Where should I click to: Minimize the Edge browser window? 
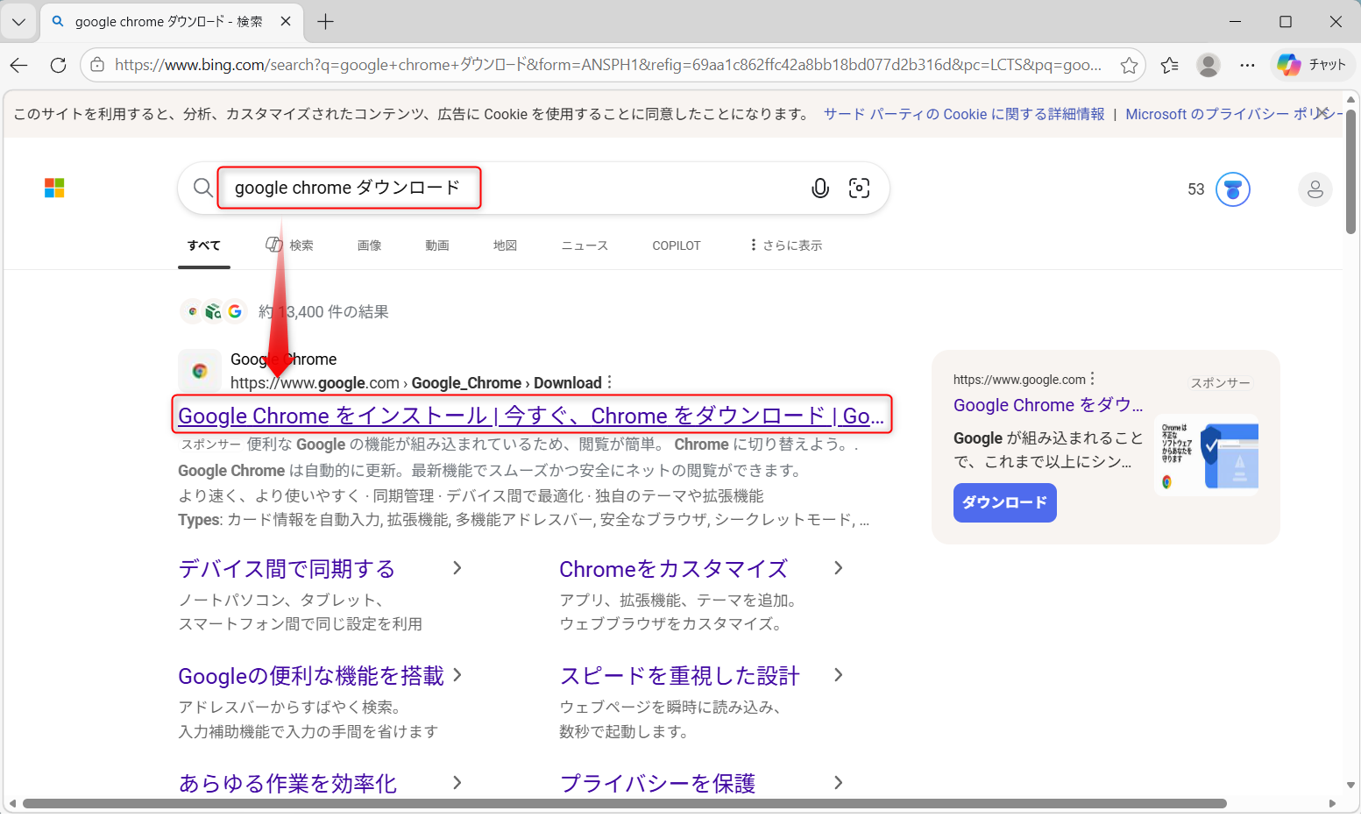1236,22
